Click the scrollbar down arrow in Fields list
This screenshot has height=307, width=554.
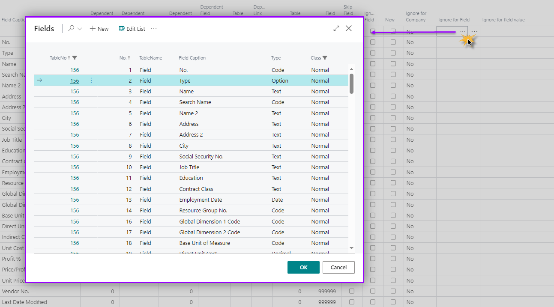pos(352,248)
